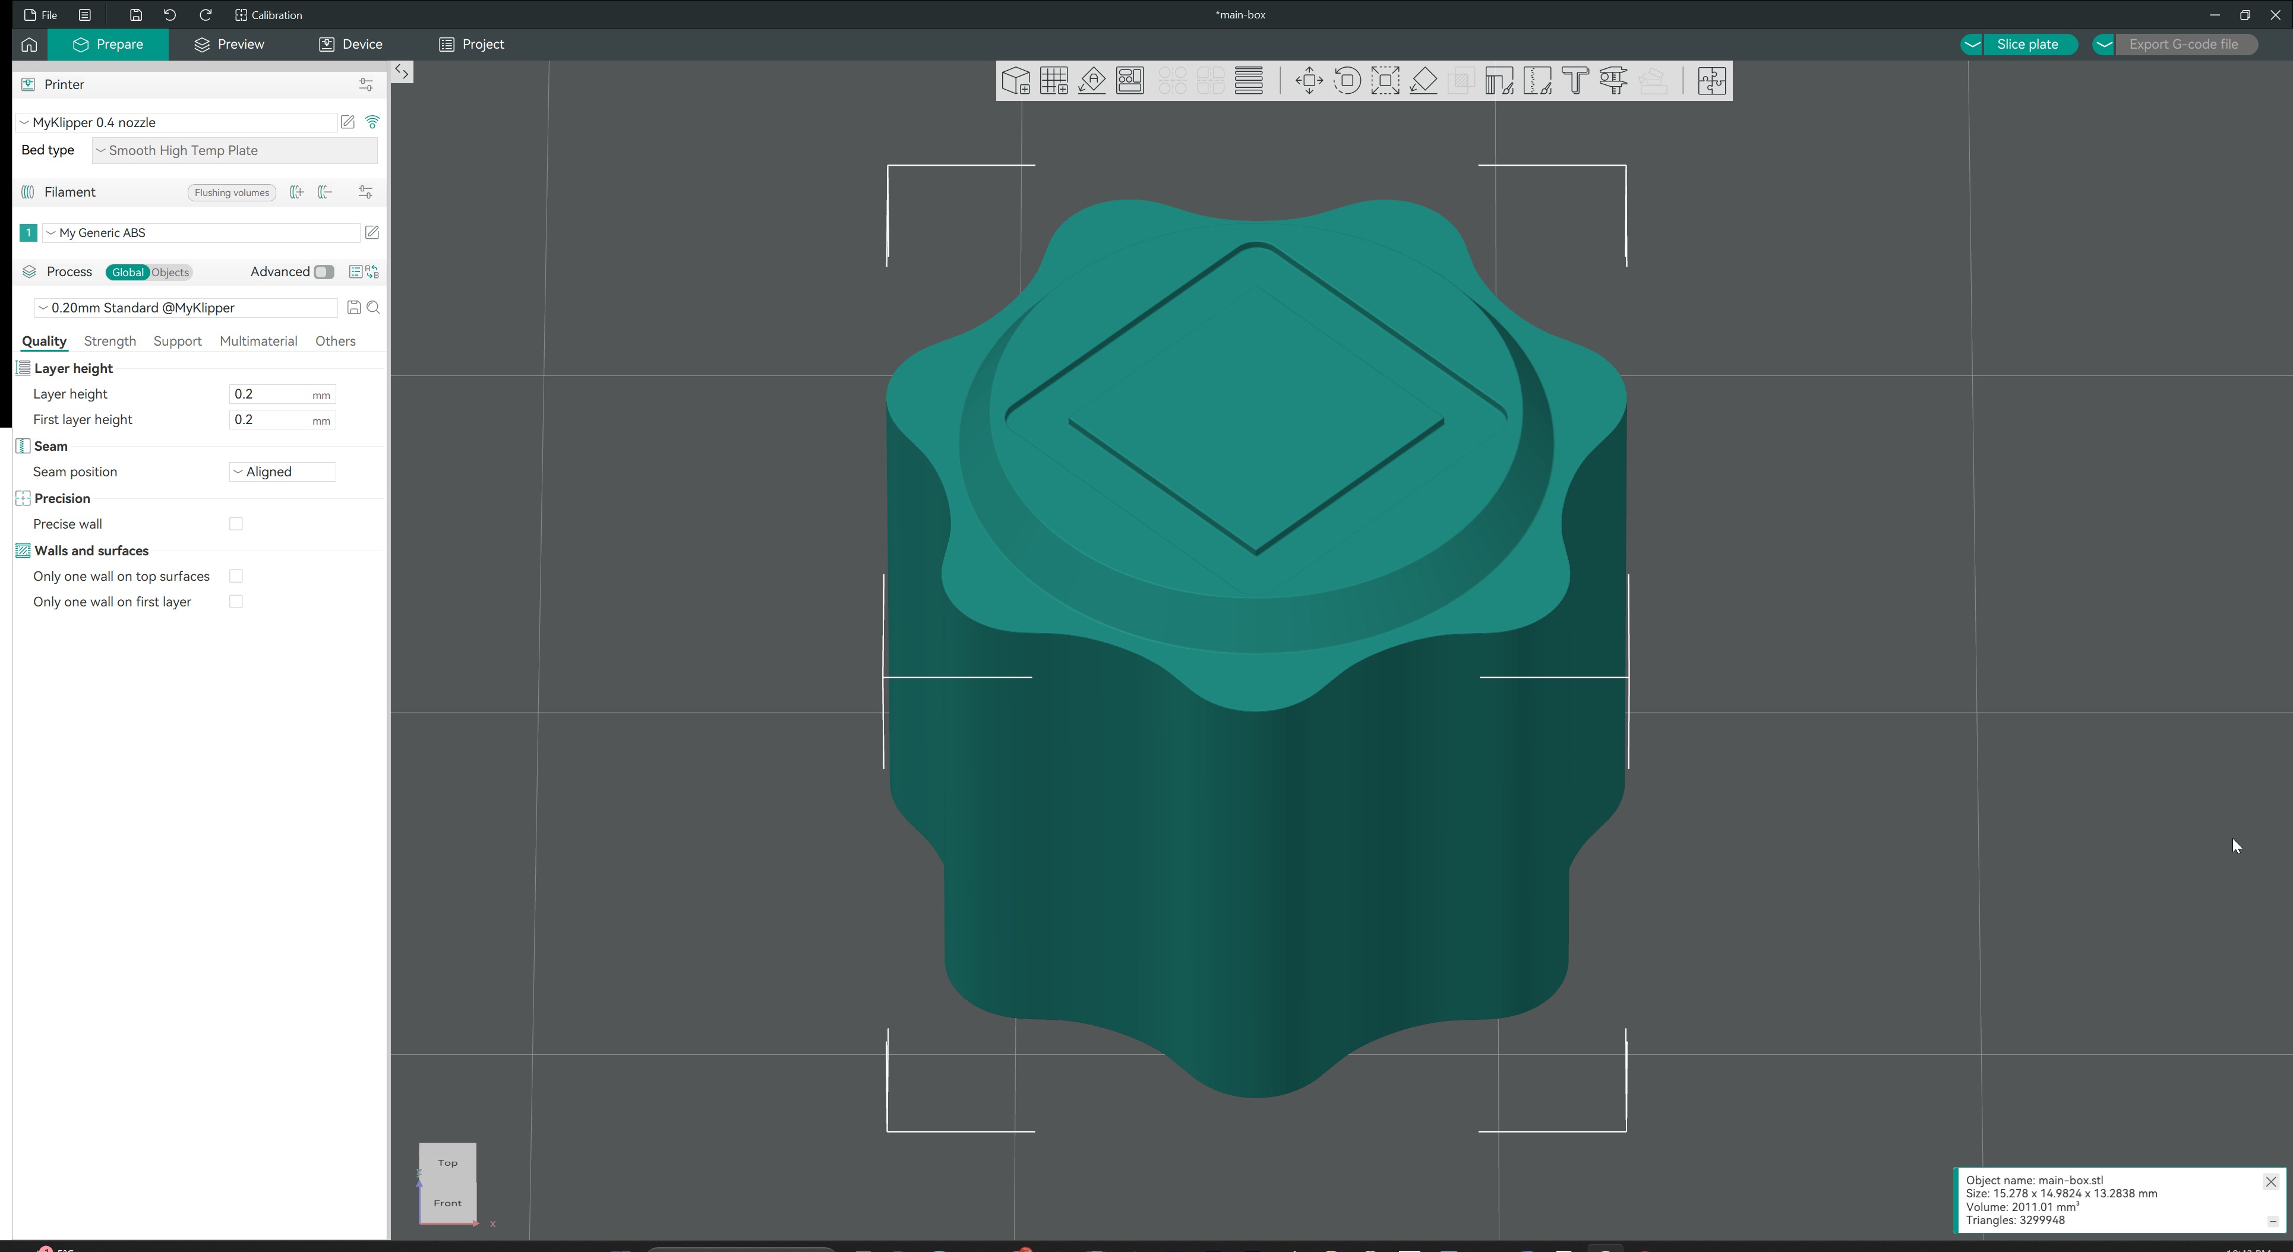
Task: Open the Slice plate dropdown arrow
Action: point(1972,45)
